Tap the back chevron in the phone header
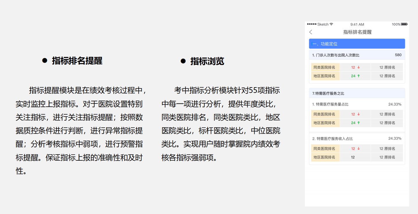The width and height of the screenshot is (418, 214). pos(311,32)
